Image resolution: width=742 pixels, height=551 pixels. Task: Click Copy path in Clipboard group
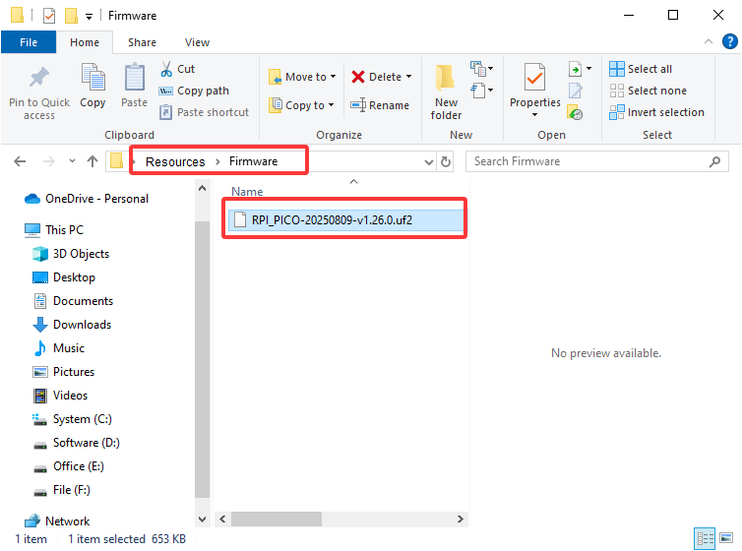click(194, 91)
